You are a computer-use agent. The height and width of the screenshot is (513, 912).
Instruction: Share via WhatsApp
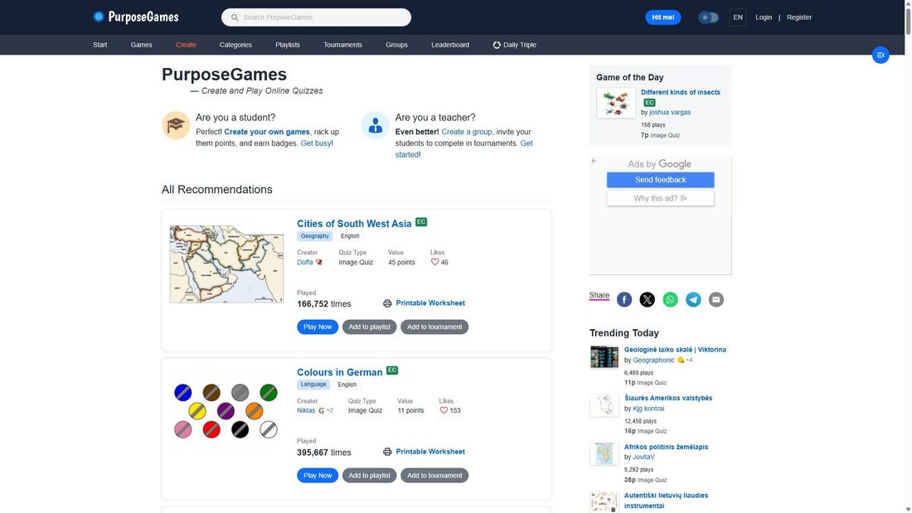click(670, 299)
